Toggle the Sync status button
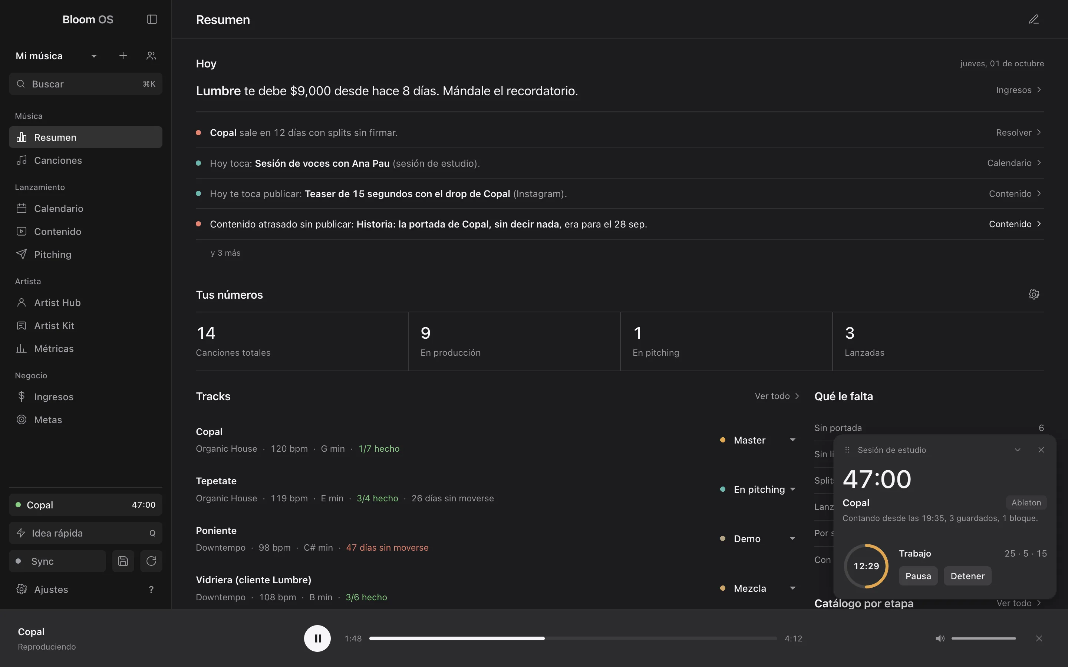Viewport: 1068px width, 667px height. click(57, 561)
